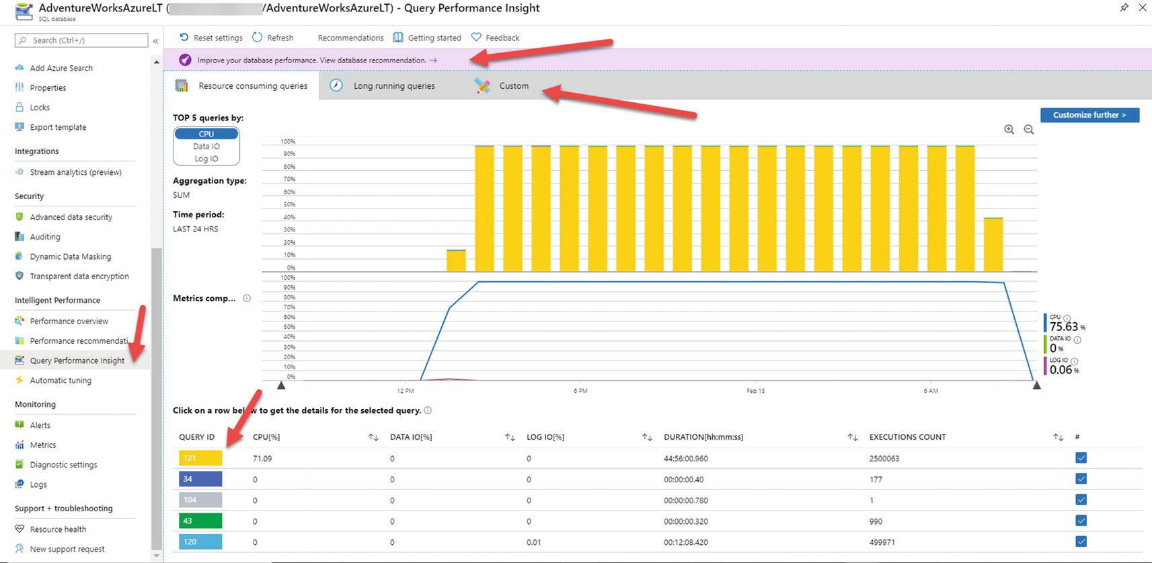1152x563 pixels.
Task: Click the Automatic tuning lightning icon
Action: pyautogui.click(x=20, y=380)
